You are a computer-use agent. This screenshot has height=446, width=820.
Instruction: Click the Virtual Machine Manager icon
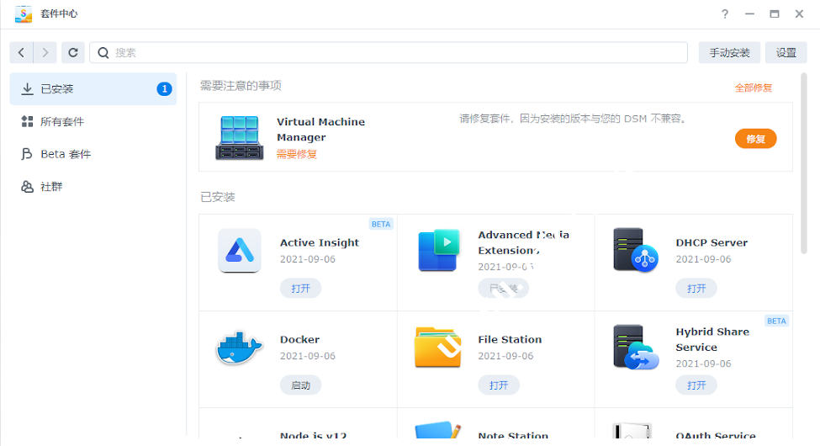tap(240, 138)
